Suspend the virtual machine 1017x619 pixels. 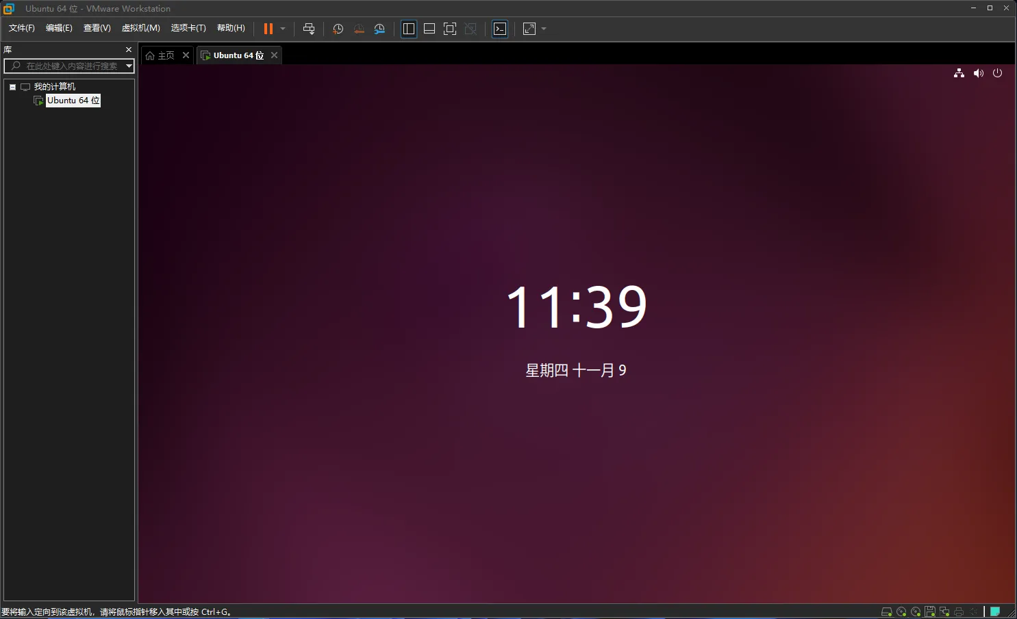pos(267,28)
